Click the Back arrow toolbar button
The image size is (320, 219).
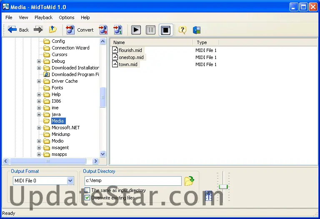tap(18, 30)
